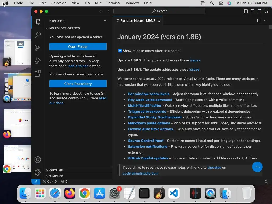Show errors and warnings count in status bar
272x204 pixels.
50,182
